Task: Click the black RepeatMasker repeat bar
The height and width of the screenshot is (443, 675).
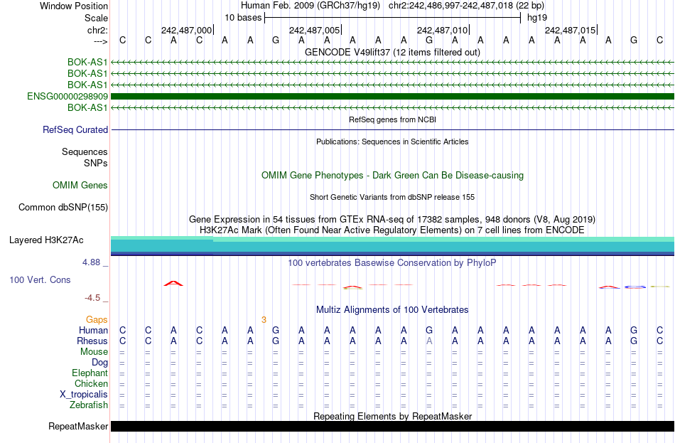Action: click(x=392, y=426)
